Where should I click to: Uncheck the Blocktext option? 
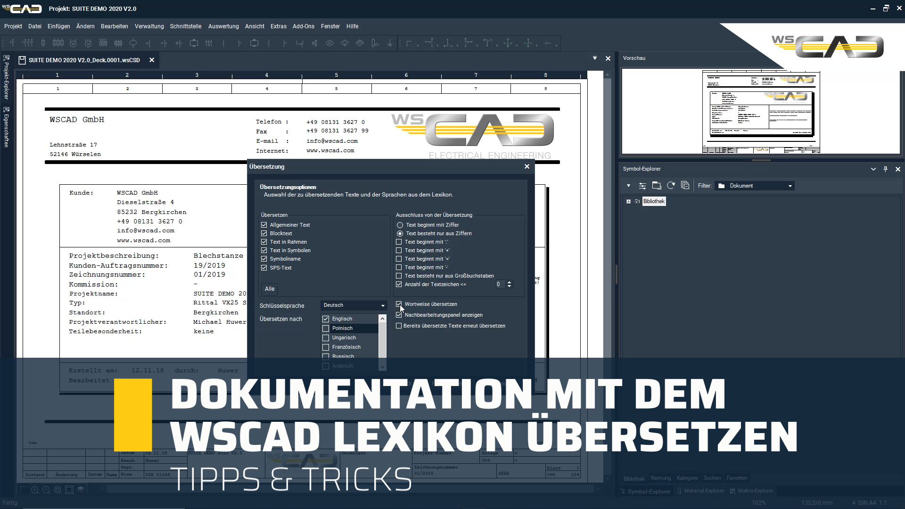coord(264,233)
